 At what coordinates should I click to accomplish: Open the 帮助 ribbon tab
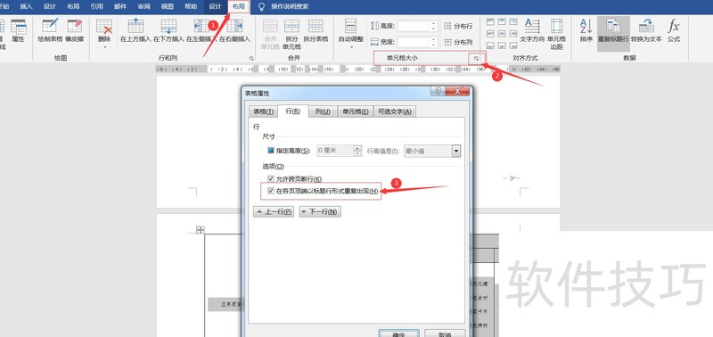coord(191,7)
